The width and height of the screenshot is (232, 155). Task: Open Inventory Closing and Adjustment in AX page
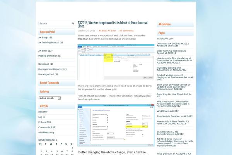click(x=172, y=69)
